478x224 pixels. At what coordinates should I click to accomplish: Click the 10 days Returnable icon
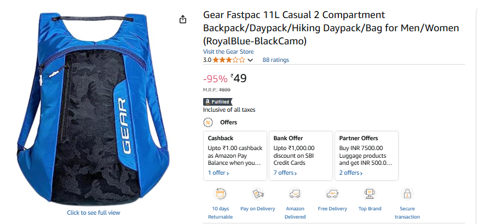coord(221,193)
